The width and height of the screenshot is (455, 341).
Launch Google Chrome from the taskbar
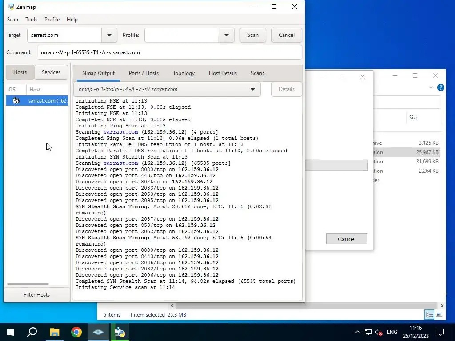76,332
